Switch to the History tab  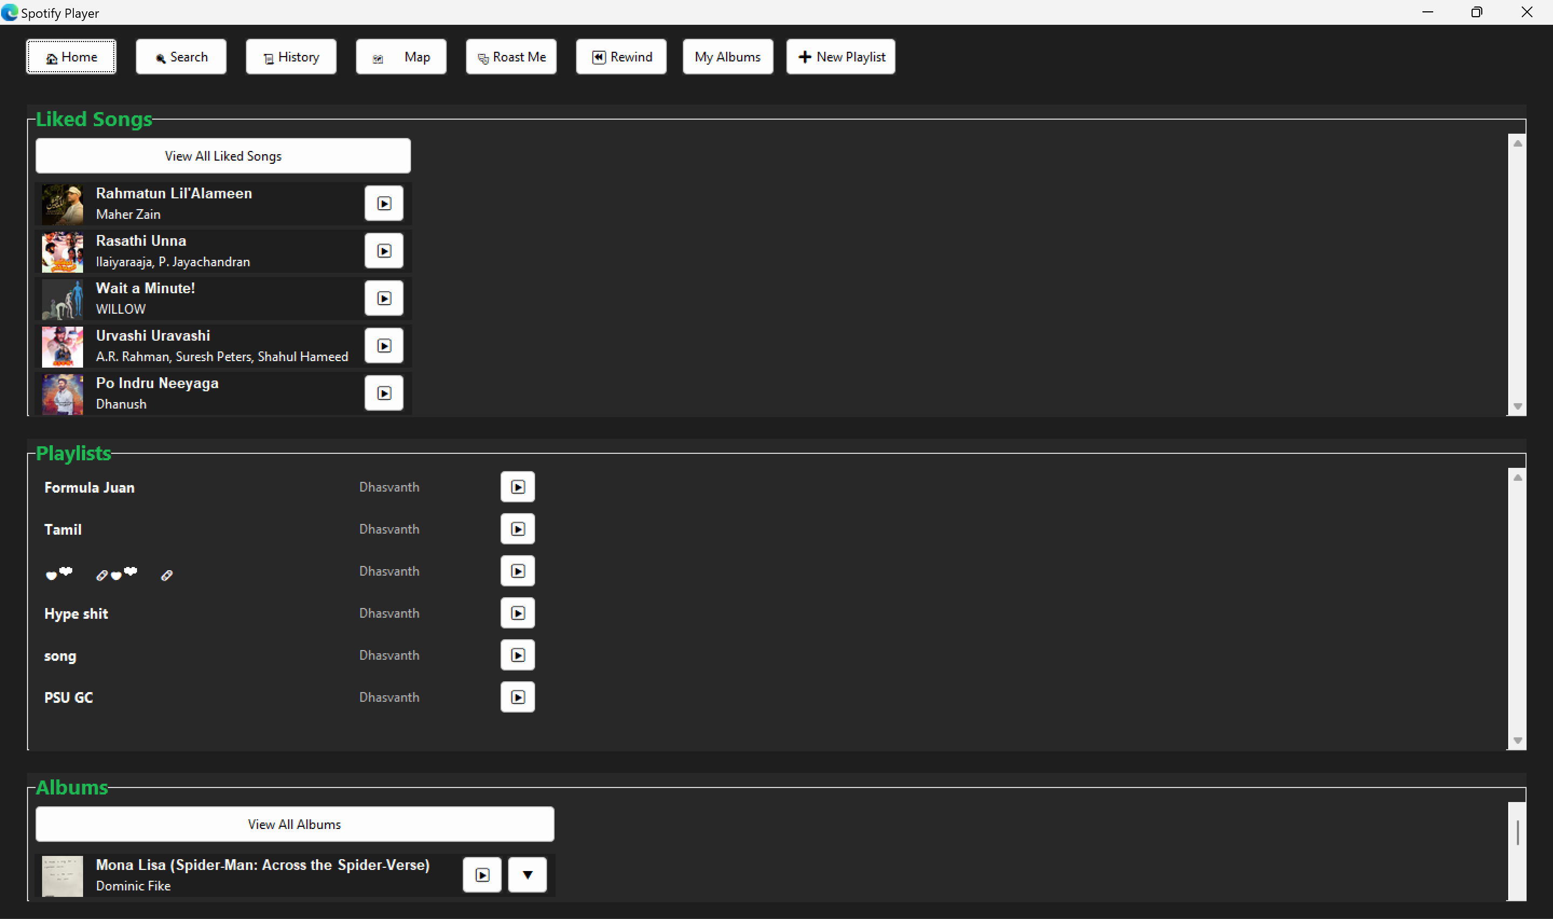291,57
